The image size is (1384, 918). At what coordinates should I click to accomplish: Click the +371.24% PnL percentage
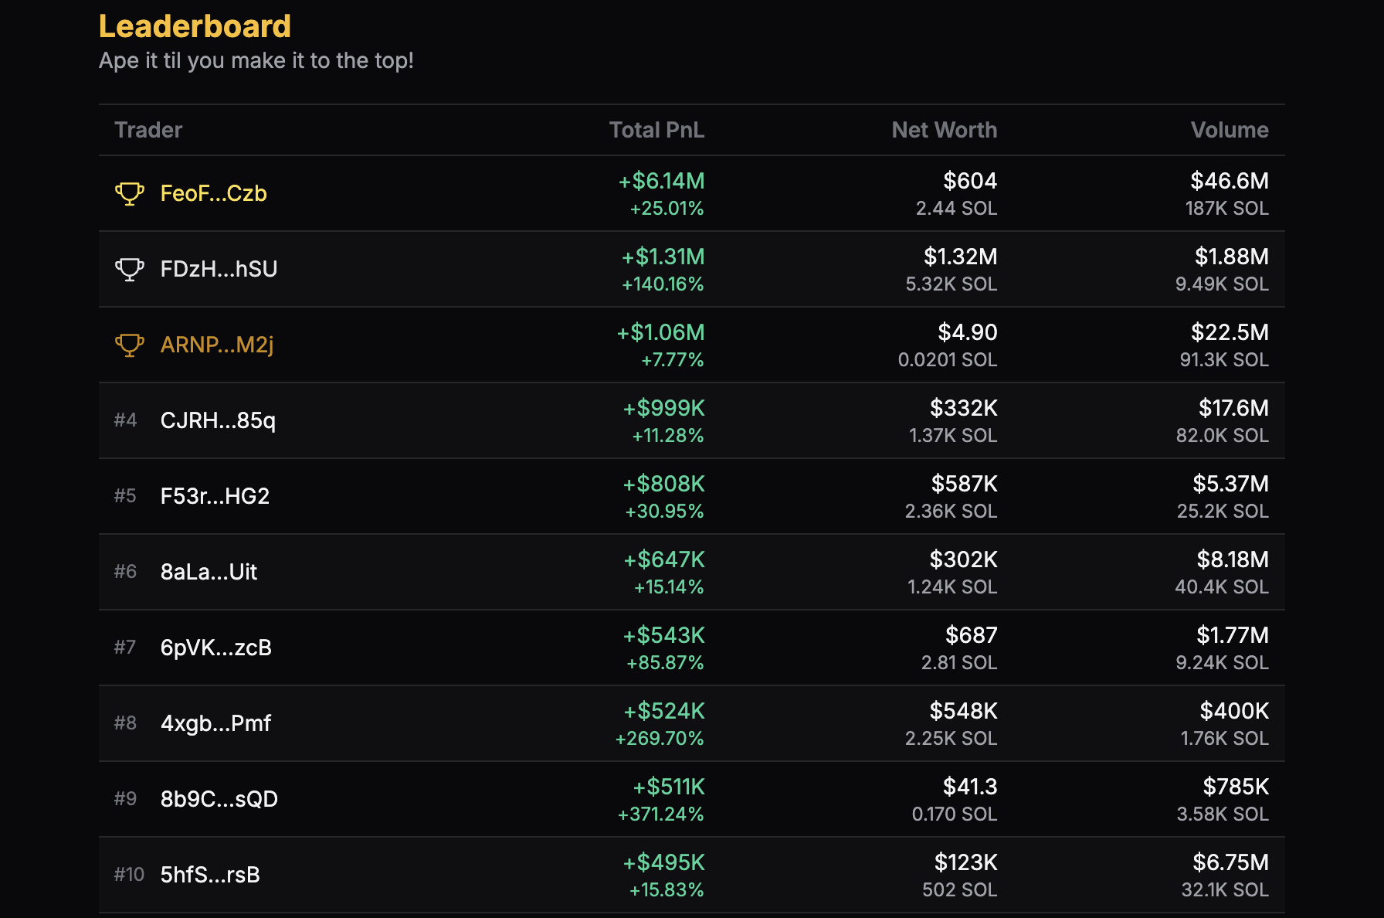click(660, 814)
